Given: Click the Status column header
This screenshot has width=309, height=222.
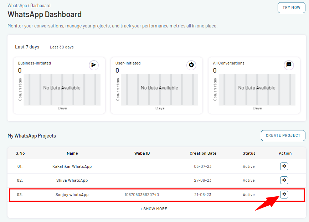Looking at the screenshot, I should point(249,153).
